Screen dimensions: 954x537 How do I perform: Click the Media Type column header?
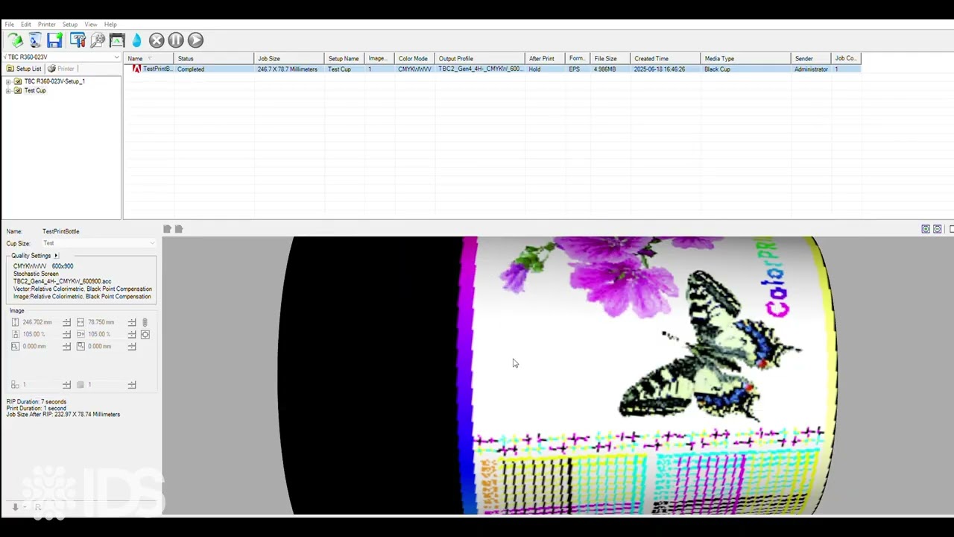[x=746, y=58]
